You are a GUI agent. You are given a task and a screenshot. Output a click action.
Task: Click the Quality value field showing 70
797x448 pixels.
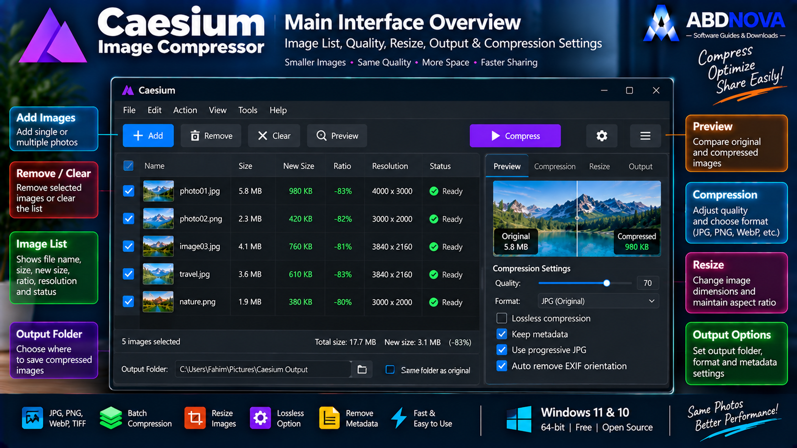(648, 283)
